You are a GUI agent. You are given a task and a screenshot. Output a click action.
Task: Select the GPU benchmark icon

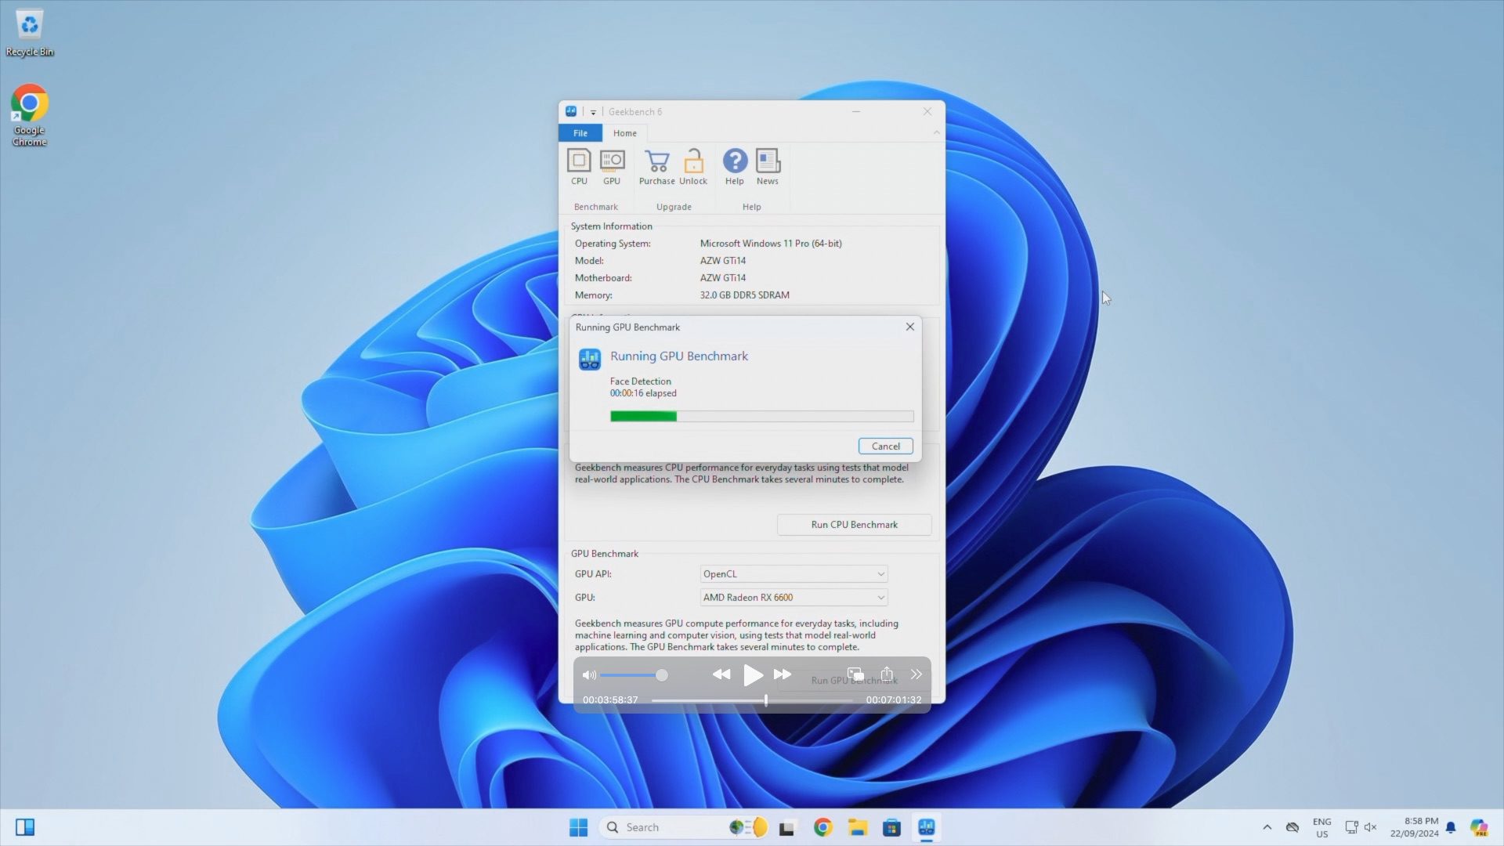(612, 166)
